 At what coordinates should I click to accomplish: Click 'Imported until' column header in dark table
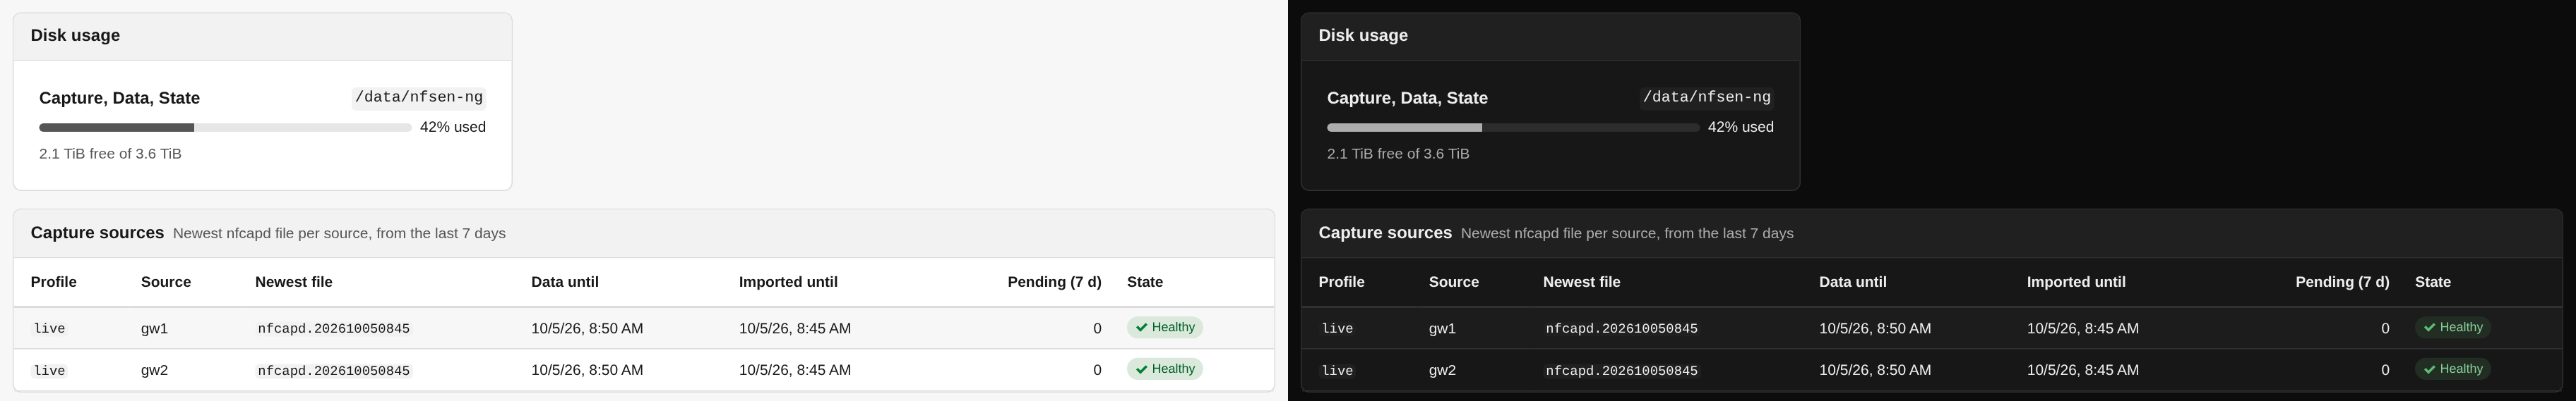click(x=2076, y=283)
